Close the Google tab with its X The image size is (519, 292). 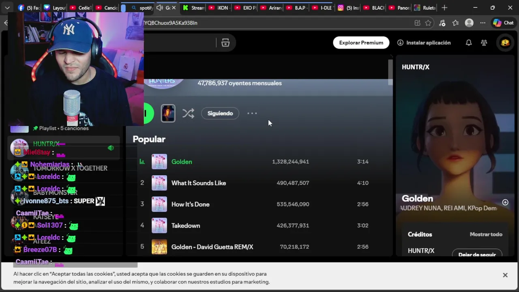coord(174,8)
